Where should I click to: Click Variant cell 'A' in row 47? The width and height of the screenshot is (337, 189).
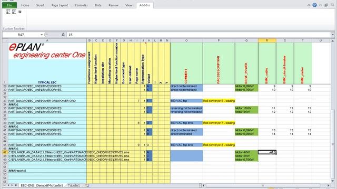coord(149,152)
